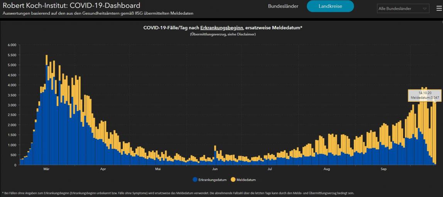This screenshot has width=443, height=197.
Task: Click the Sep label on the time axis
Action: pyautogui.click(x=384, y=169)
